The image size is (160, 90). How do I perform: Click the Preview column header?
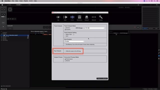coord(42,33)
